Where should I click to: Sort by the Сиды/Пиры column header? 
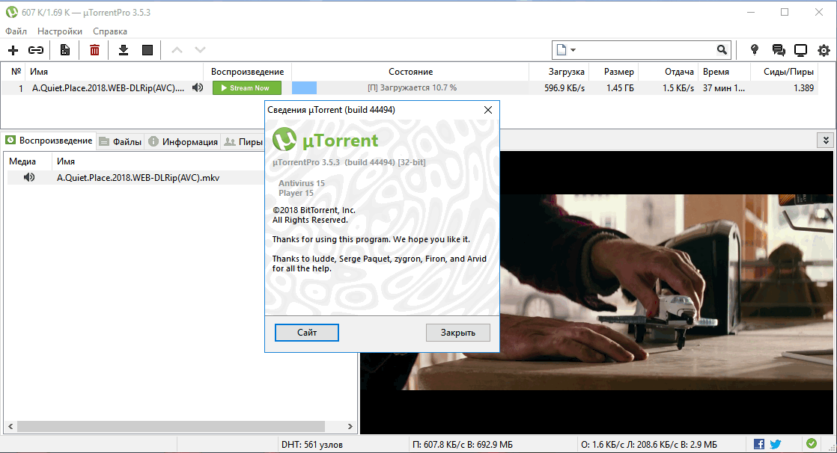[784, 72]
